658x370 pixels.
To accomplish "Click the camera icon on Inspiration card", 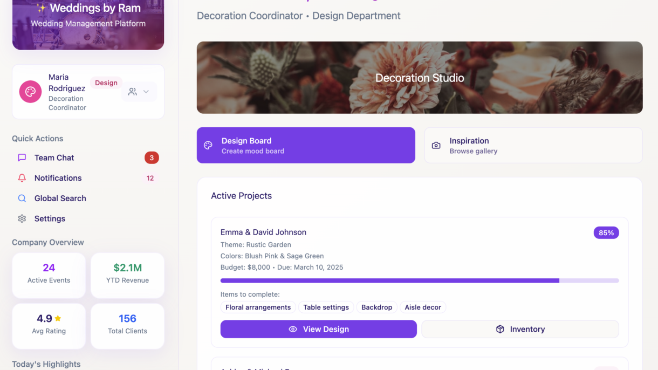I will (x=436, y=146).
